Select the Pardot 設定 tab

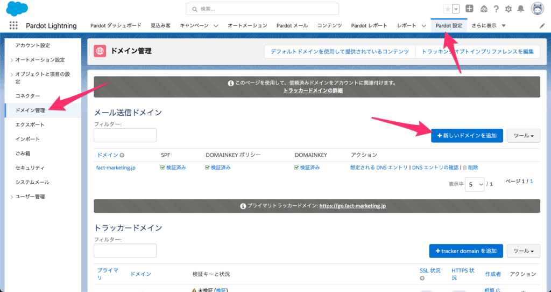[449, 25]
